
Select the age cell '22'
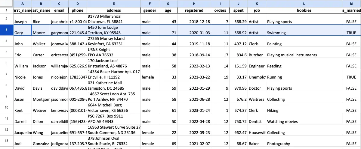point(168,130)
